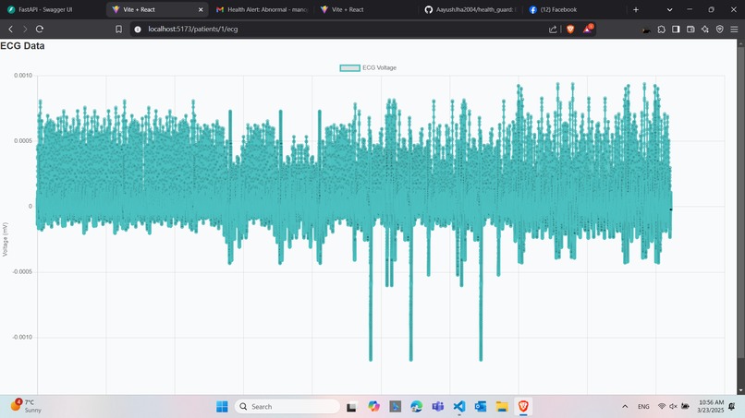Open Microsoft Edge from taskbar
Screen dimensions: 745x418
coord(416,407)
